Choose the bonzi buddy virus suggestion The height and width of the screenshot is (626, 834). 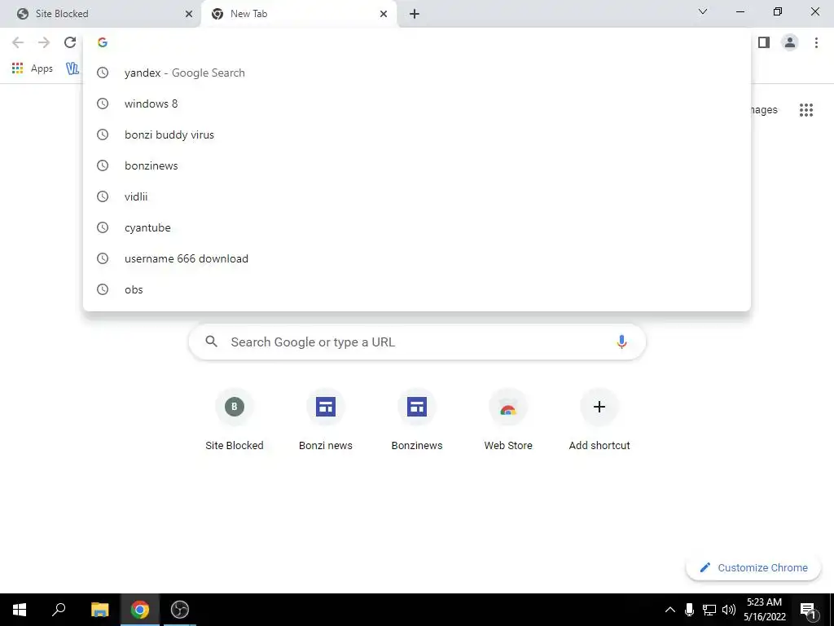point(417,134)
